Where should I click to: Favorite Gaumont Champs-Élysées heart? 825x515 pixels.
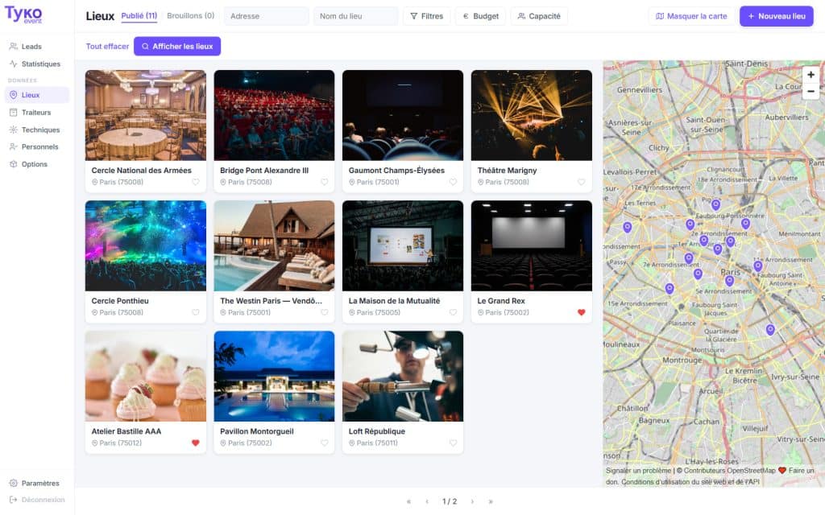453,182
